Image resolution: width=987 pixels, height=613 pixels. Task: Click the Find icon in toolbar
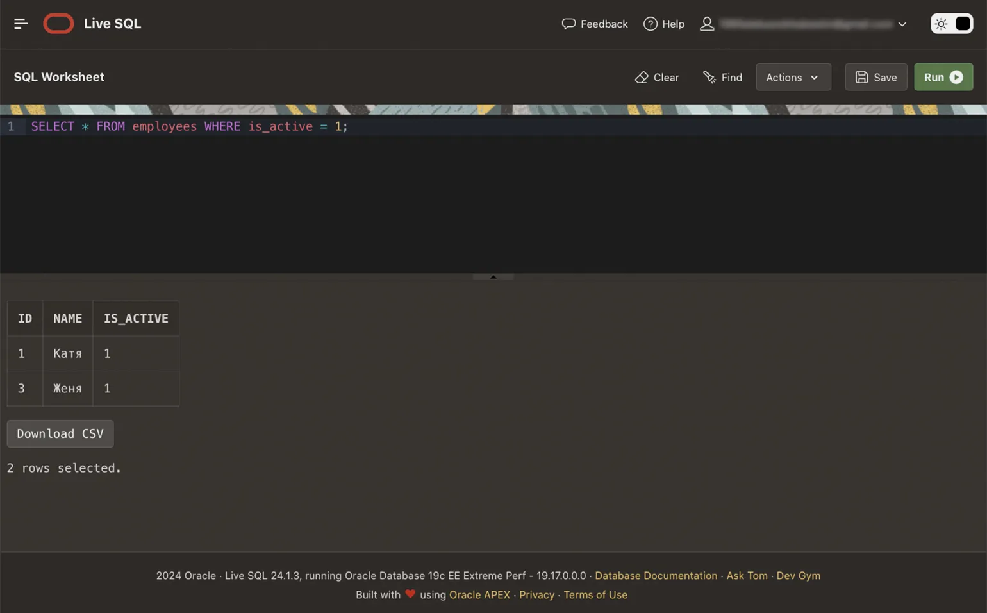[709, 77]
